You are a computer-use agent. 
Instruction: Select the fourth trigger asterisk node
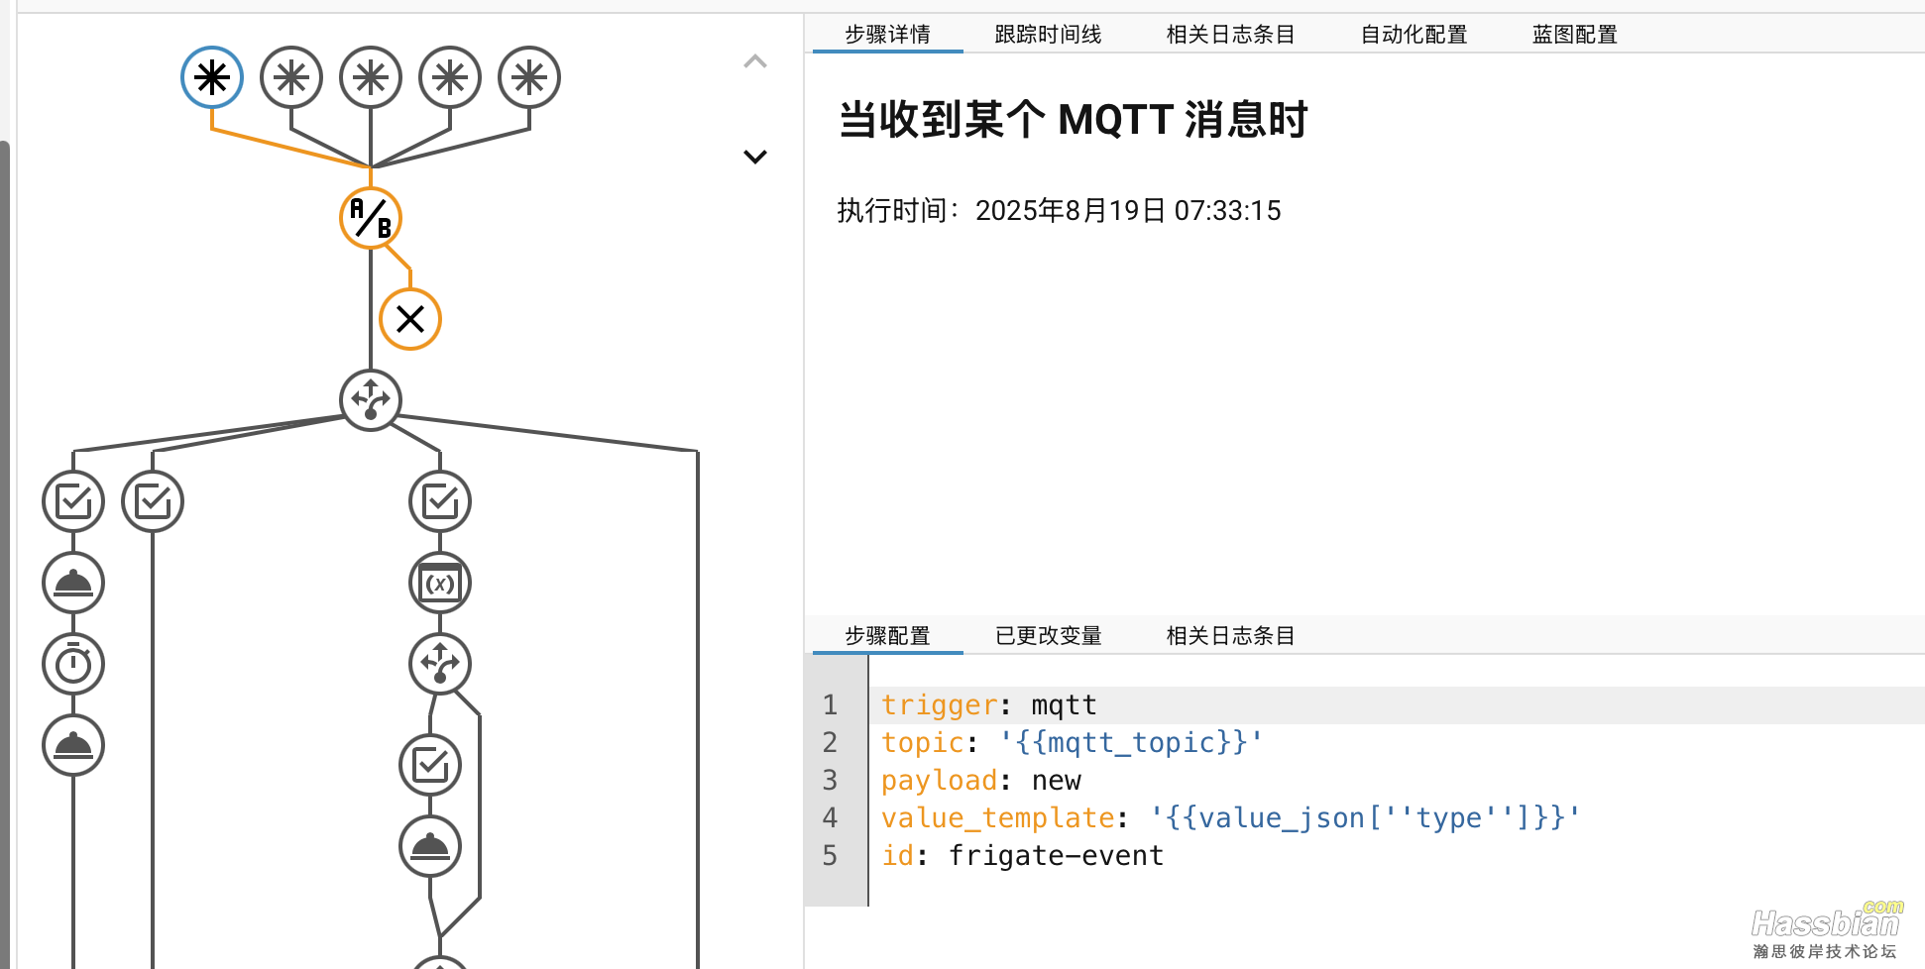[450, 77]
